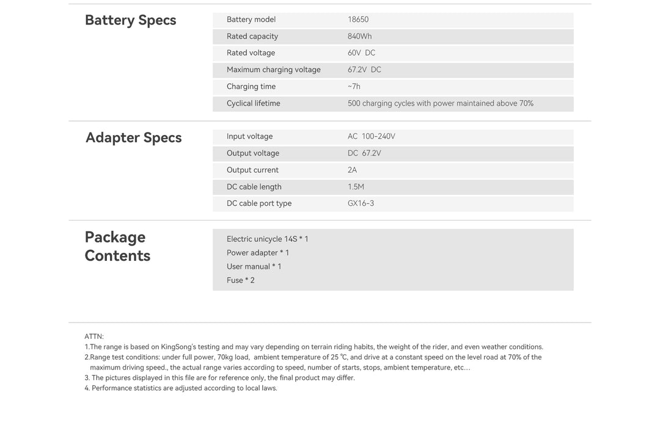Select the Rated voltage label
Image resolution: width=660 pixels, height=444 pixels.
coord(251,53)
